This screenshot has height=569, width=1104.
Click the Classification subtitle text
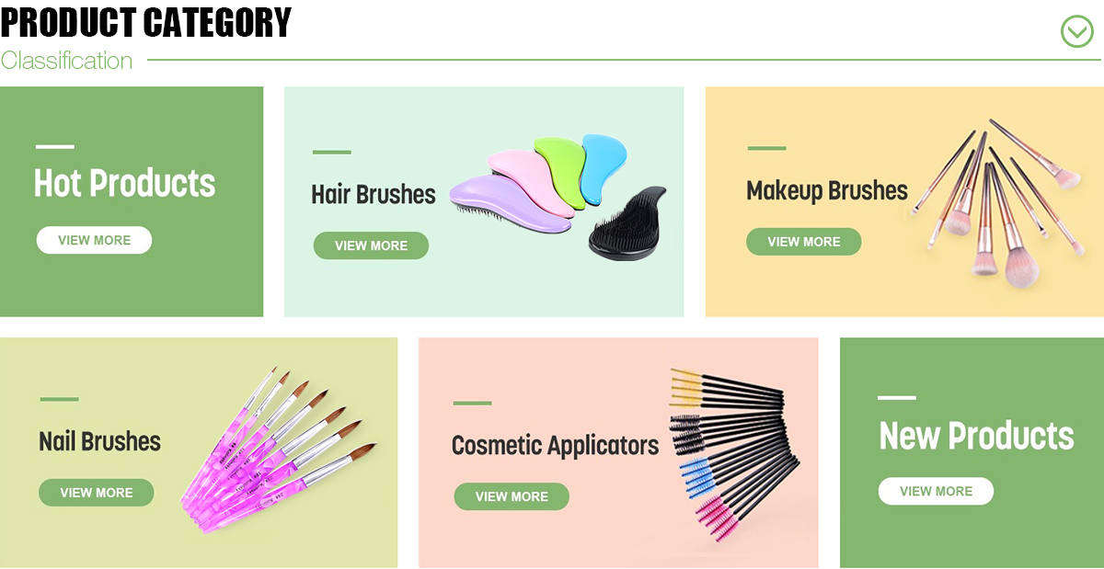(x=66, y=61)
